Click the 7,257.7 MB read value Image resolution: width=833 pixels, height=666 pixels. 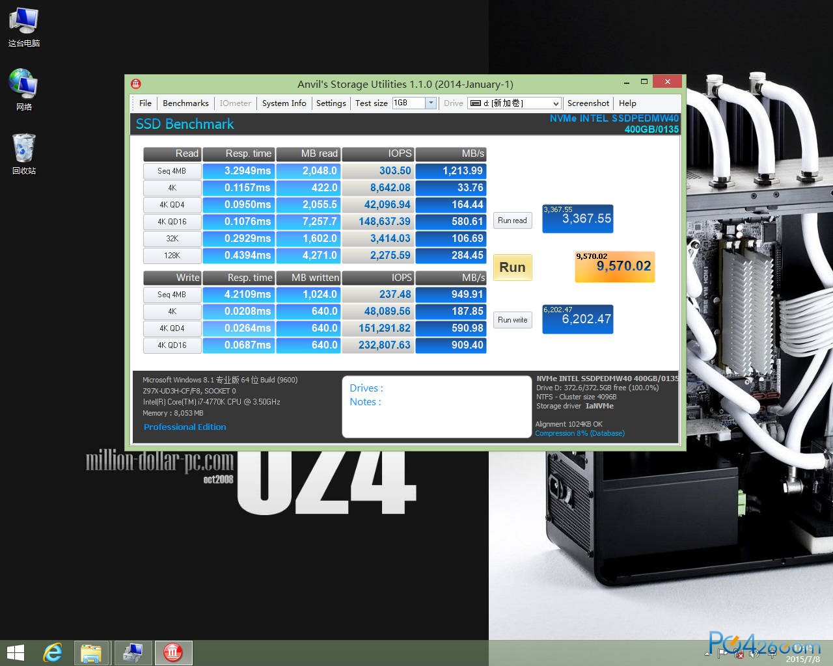tap(308, 222)
